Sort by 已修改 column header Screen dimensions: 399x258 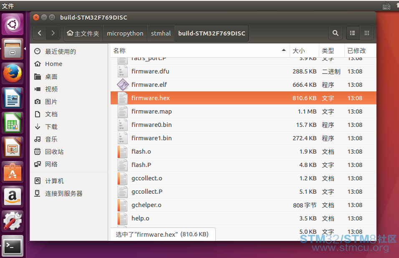[360, 51]
